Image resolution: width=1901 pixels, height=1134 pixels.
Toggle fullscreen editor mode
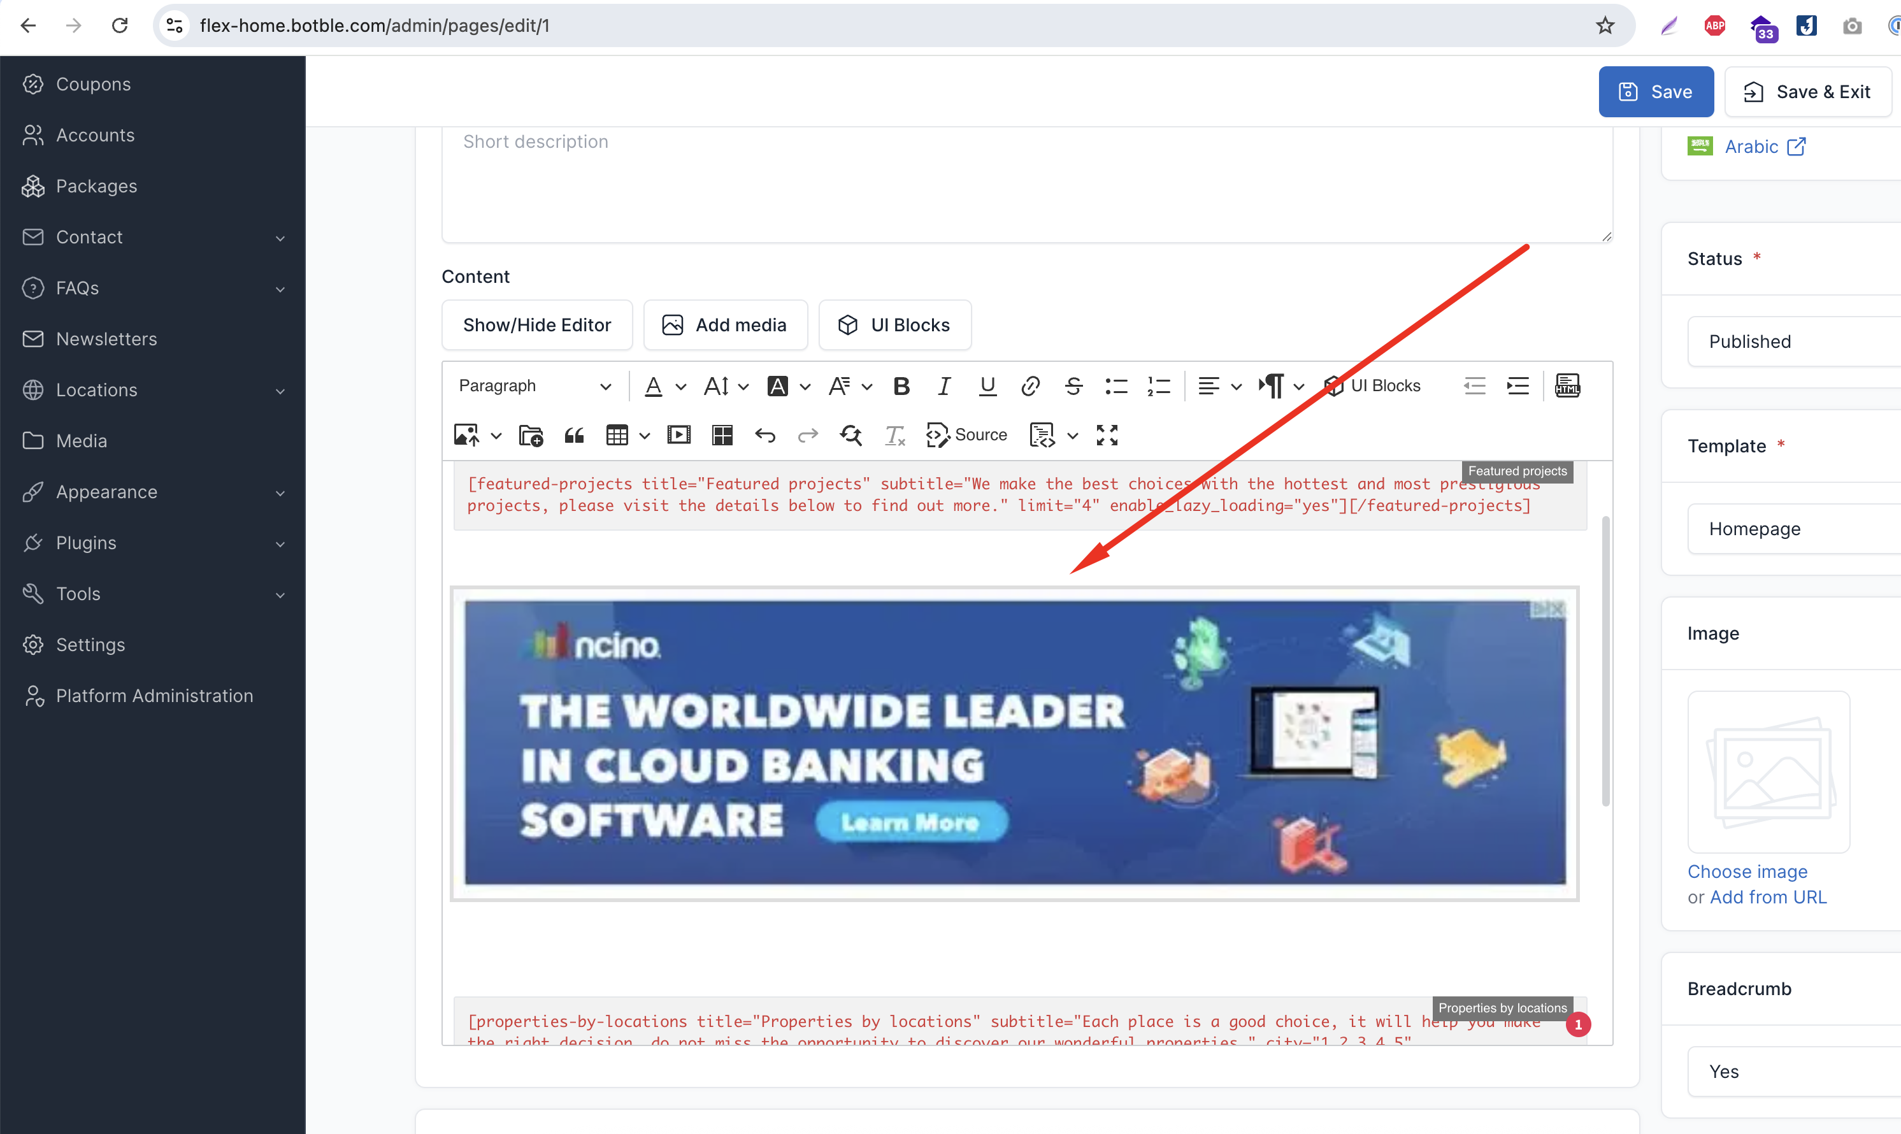tap(1107, 436)
